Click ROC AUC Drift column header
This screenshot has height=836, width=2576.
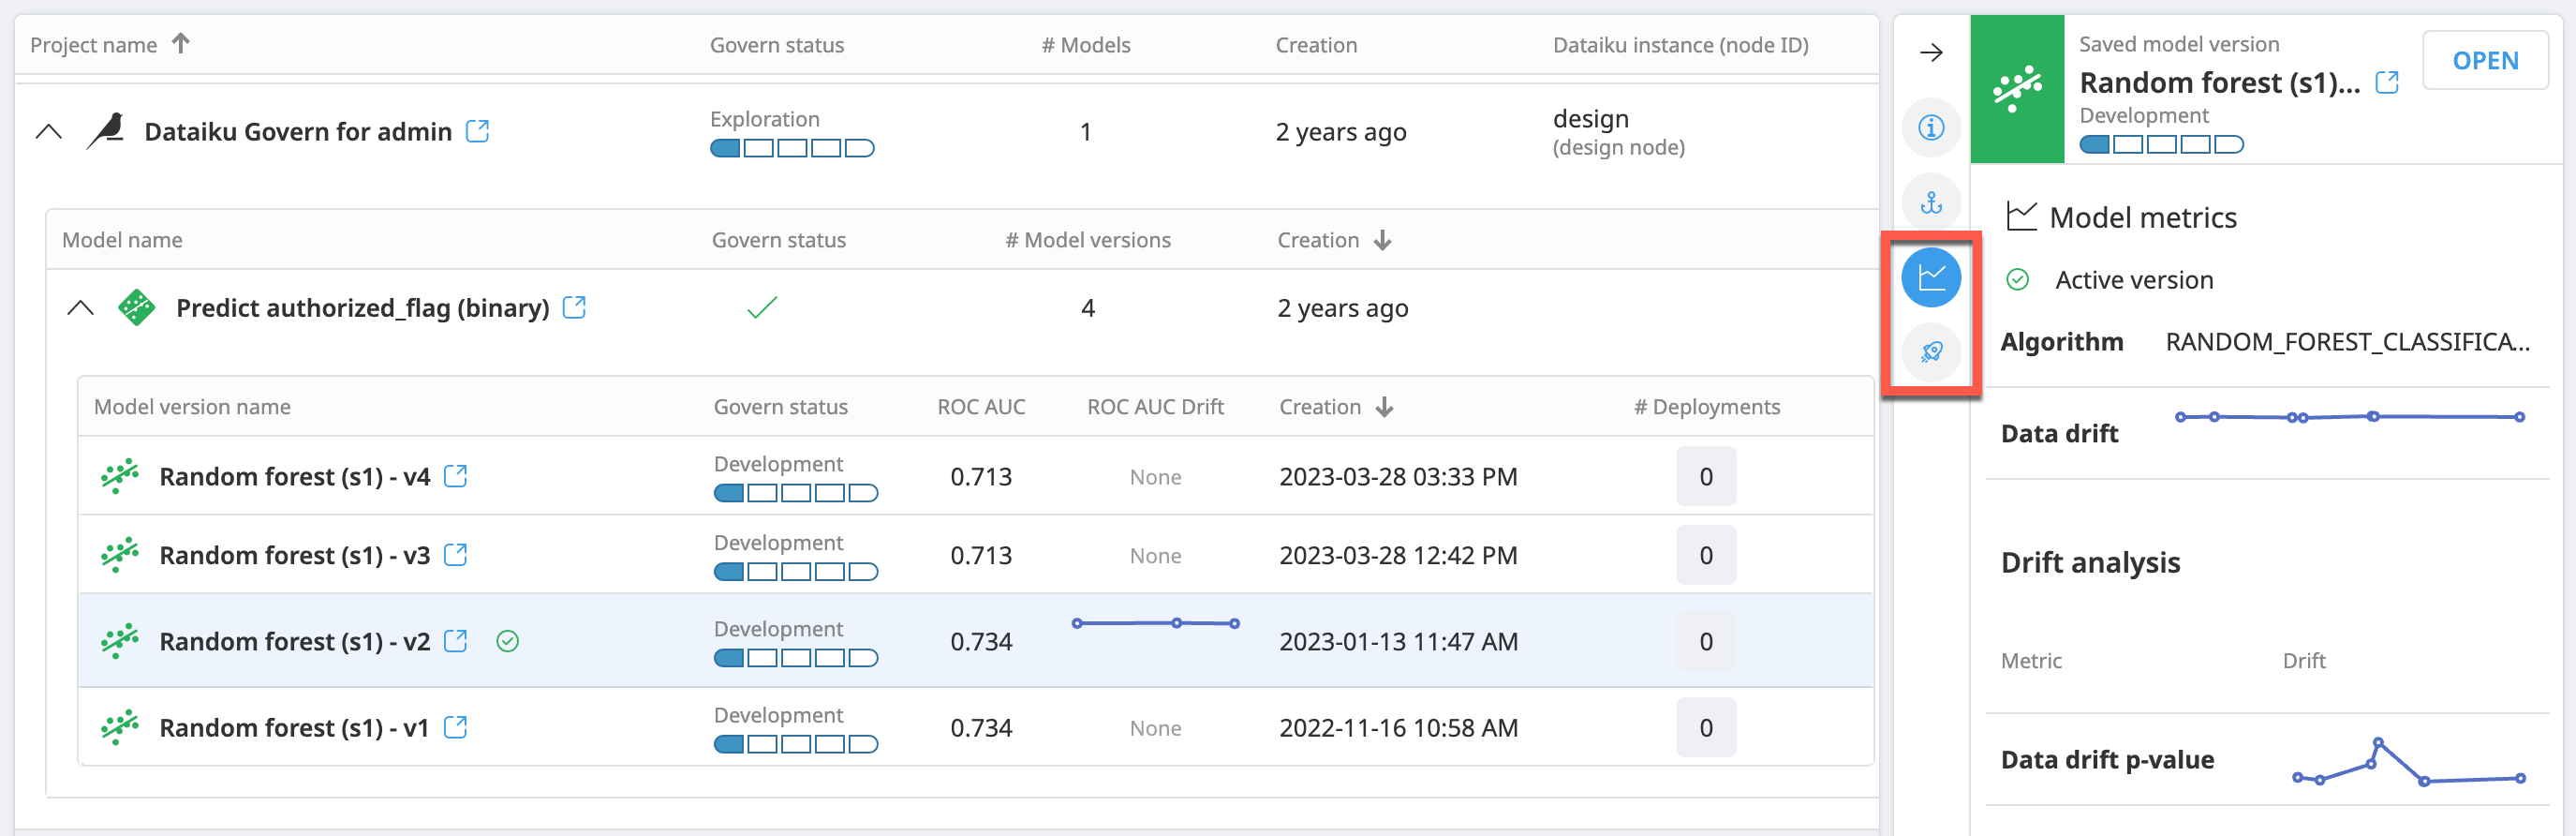[x=1155, y=407]
